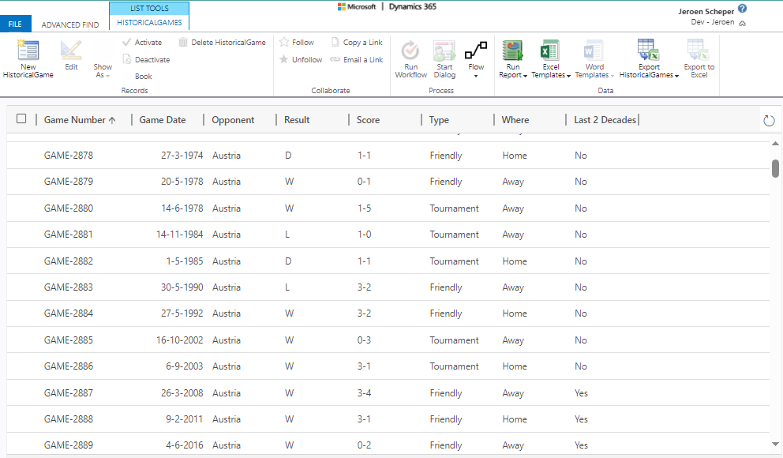This screenshot has width=783, height=458.
Task: Open the FILE tab
Action: [x=16, y=24]
